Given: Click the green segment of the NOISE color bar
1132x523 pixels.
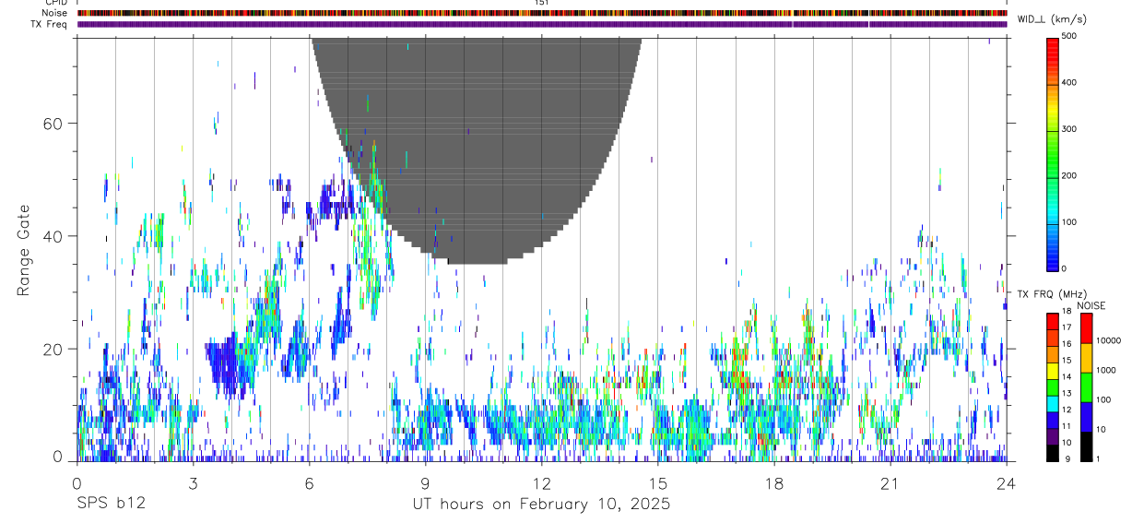Looking at the screenshot, I should (x=1086, y=386).
